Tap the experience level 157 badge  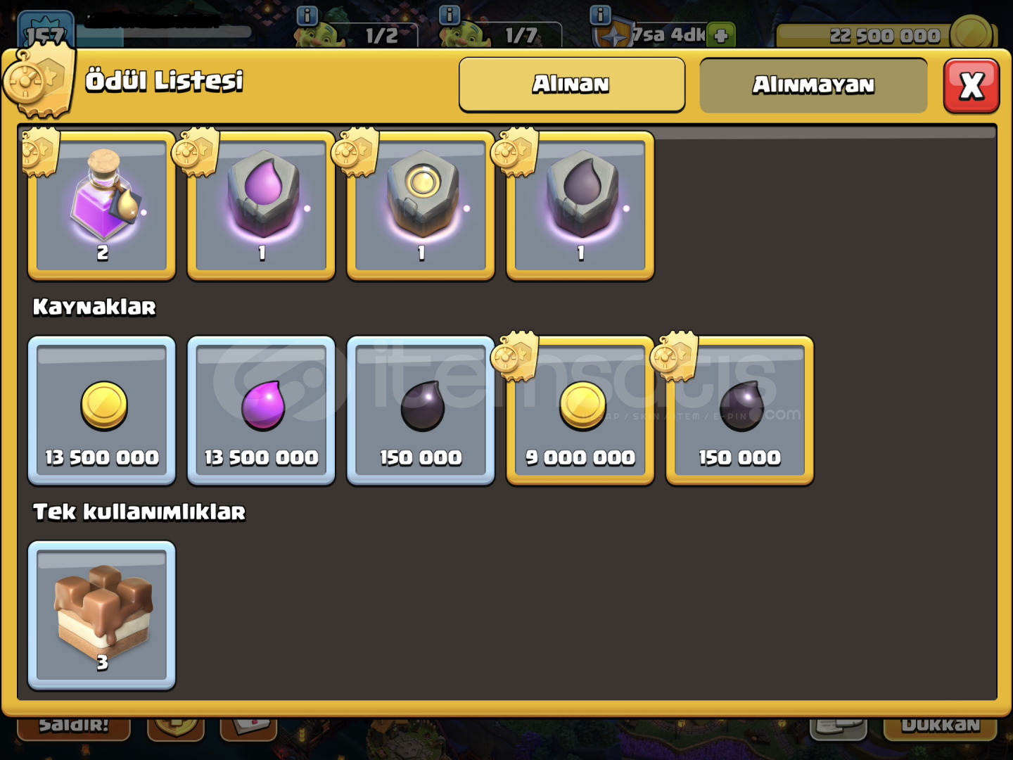pos(46,30)
